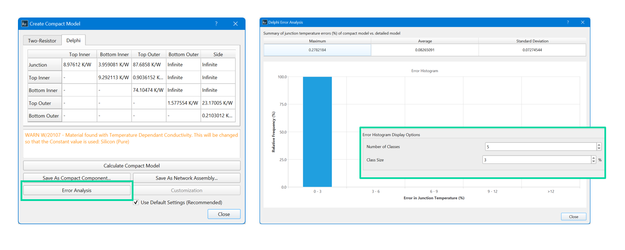Click Save As Network Assembly button

[187, 178]
